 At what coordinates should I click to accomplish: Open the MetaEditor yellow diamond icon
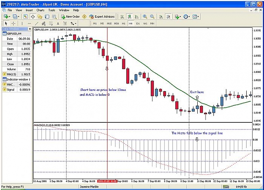click(84, 16)
